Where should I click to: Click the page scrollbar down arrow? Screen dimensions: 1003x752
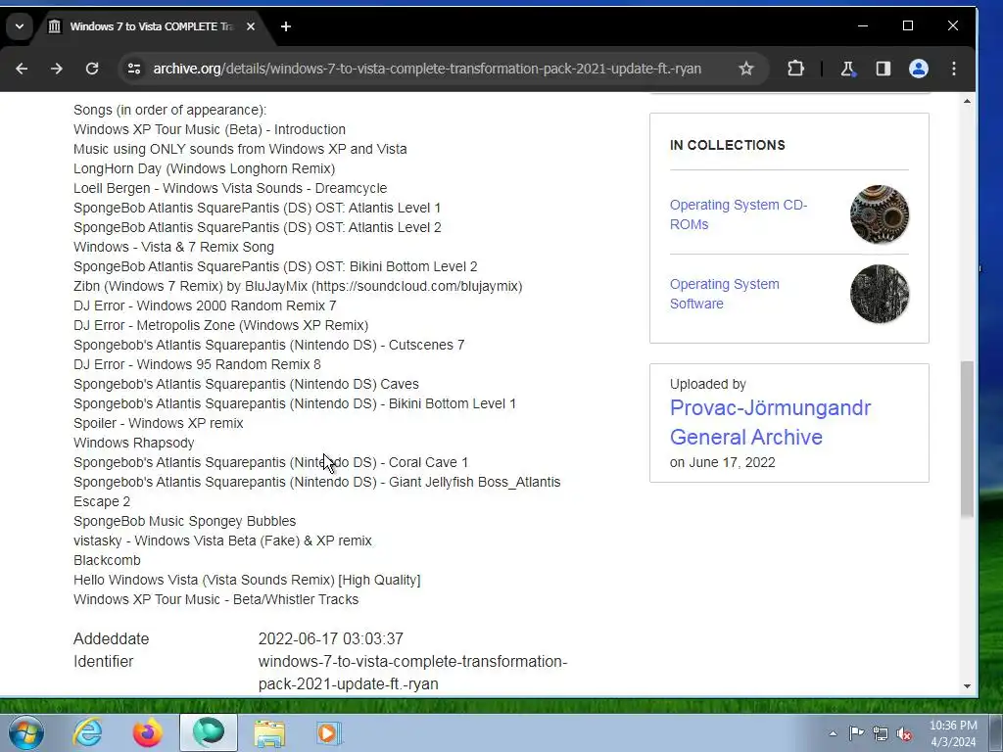[x=967, y=686]
